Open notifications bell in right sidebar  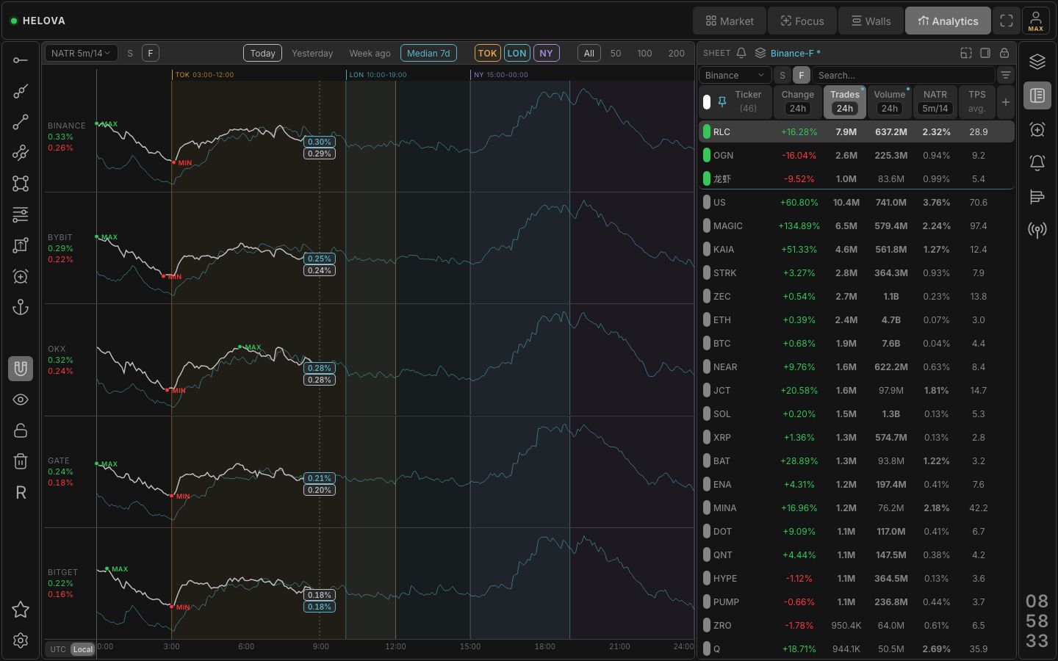coord(1037,163)
